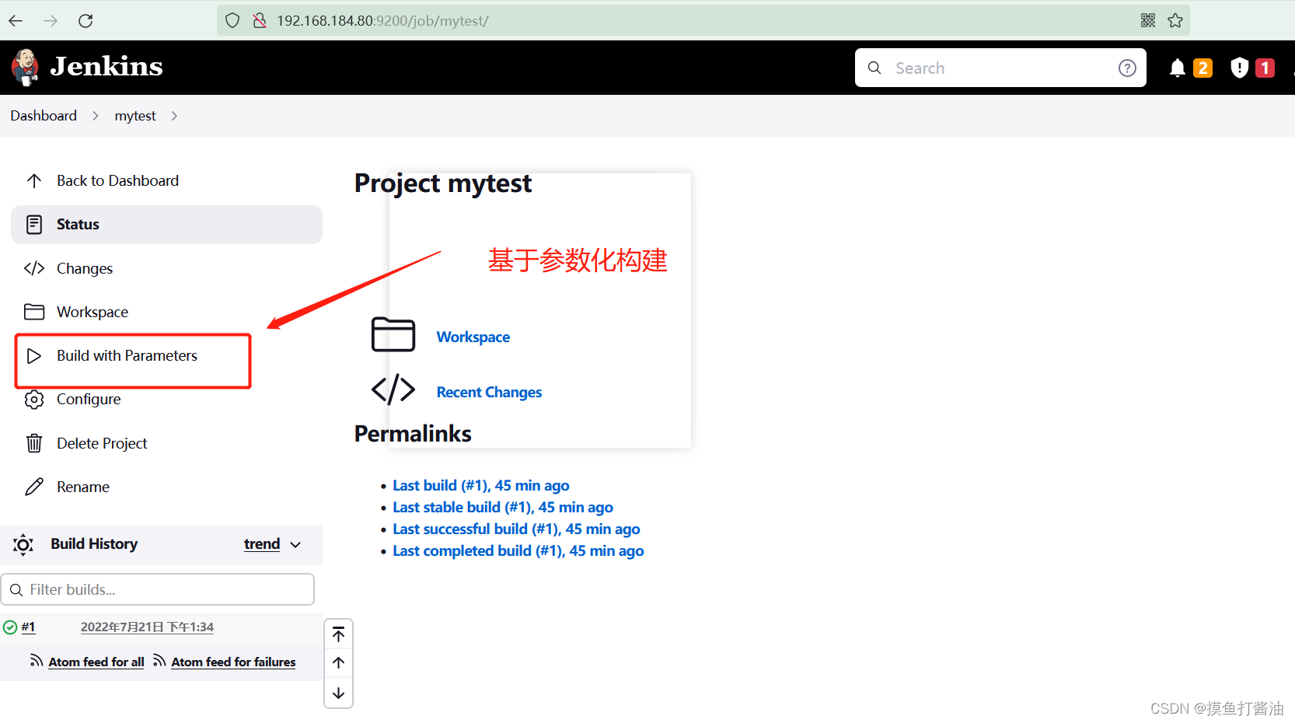Open search help question mark icon
The image size is (1295, 723).
coord(1127,68)
